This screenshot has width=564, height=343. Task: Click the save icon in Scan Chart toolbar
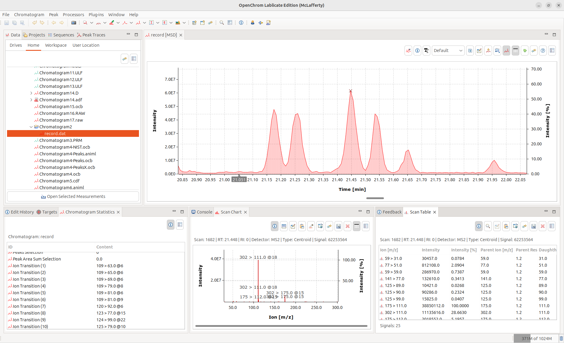coord(338,226)
